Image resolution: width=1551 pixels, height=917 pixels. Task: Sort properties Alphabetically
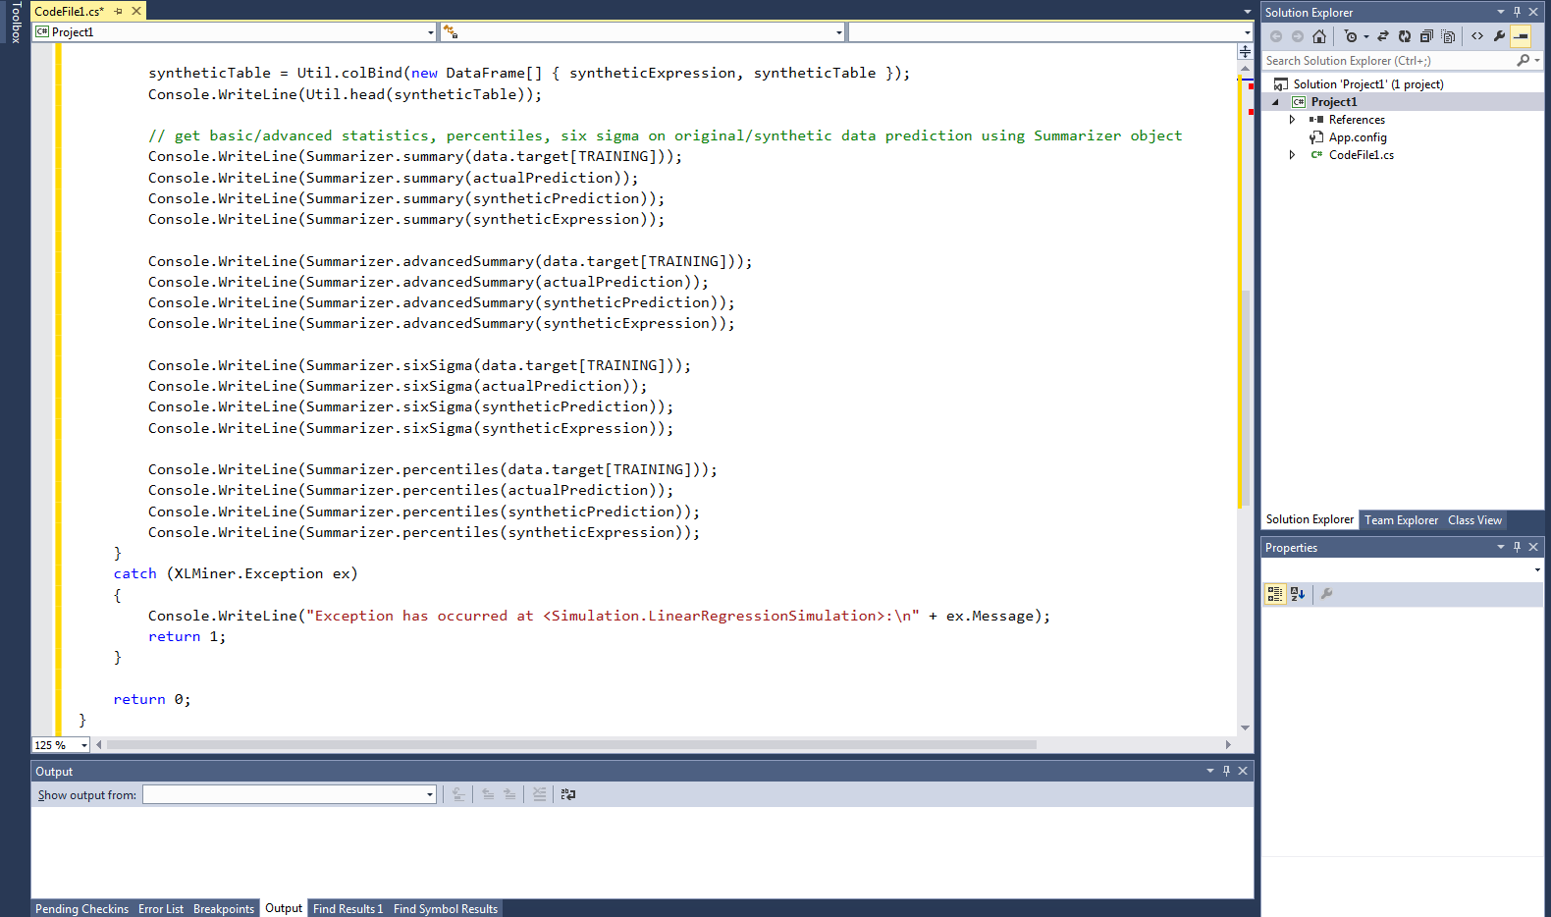1298,594
